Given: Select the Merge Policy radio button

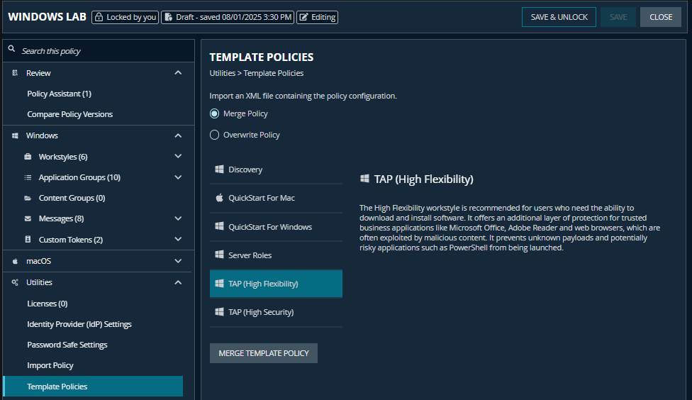Looking at the screenshot, I should [215, 113].
